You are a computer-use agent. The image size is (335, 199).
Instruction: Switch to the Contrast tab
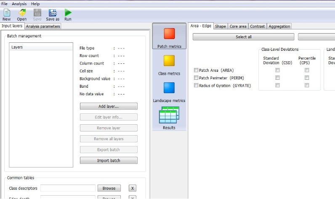coord(258,26)
